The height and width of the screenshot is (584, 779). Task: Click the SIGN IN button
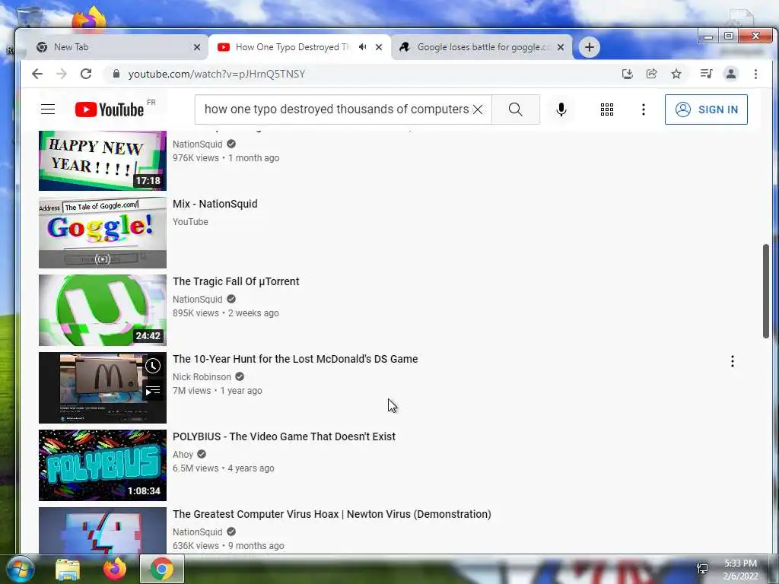706,109
